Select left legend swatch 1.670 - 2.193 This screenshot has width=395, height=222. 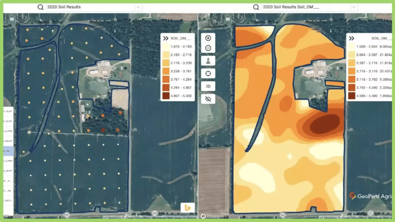(166, 47)
